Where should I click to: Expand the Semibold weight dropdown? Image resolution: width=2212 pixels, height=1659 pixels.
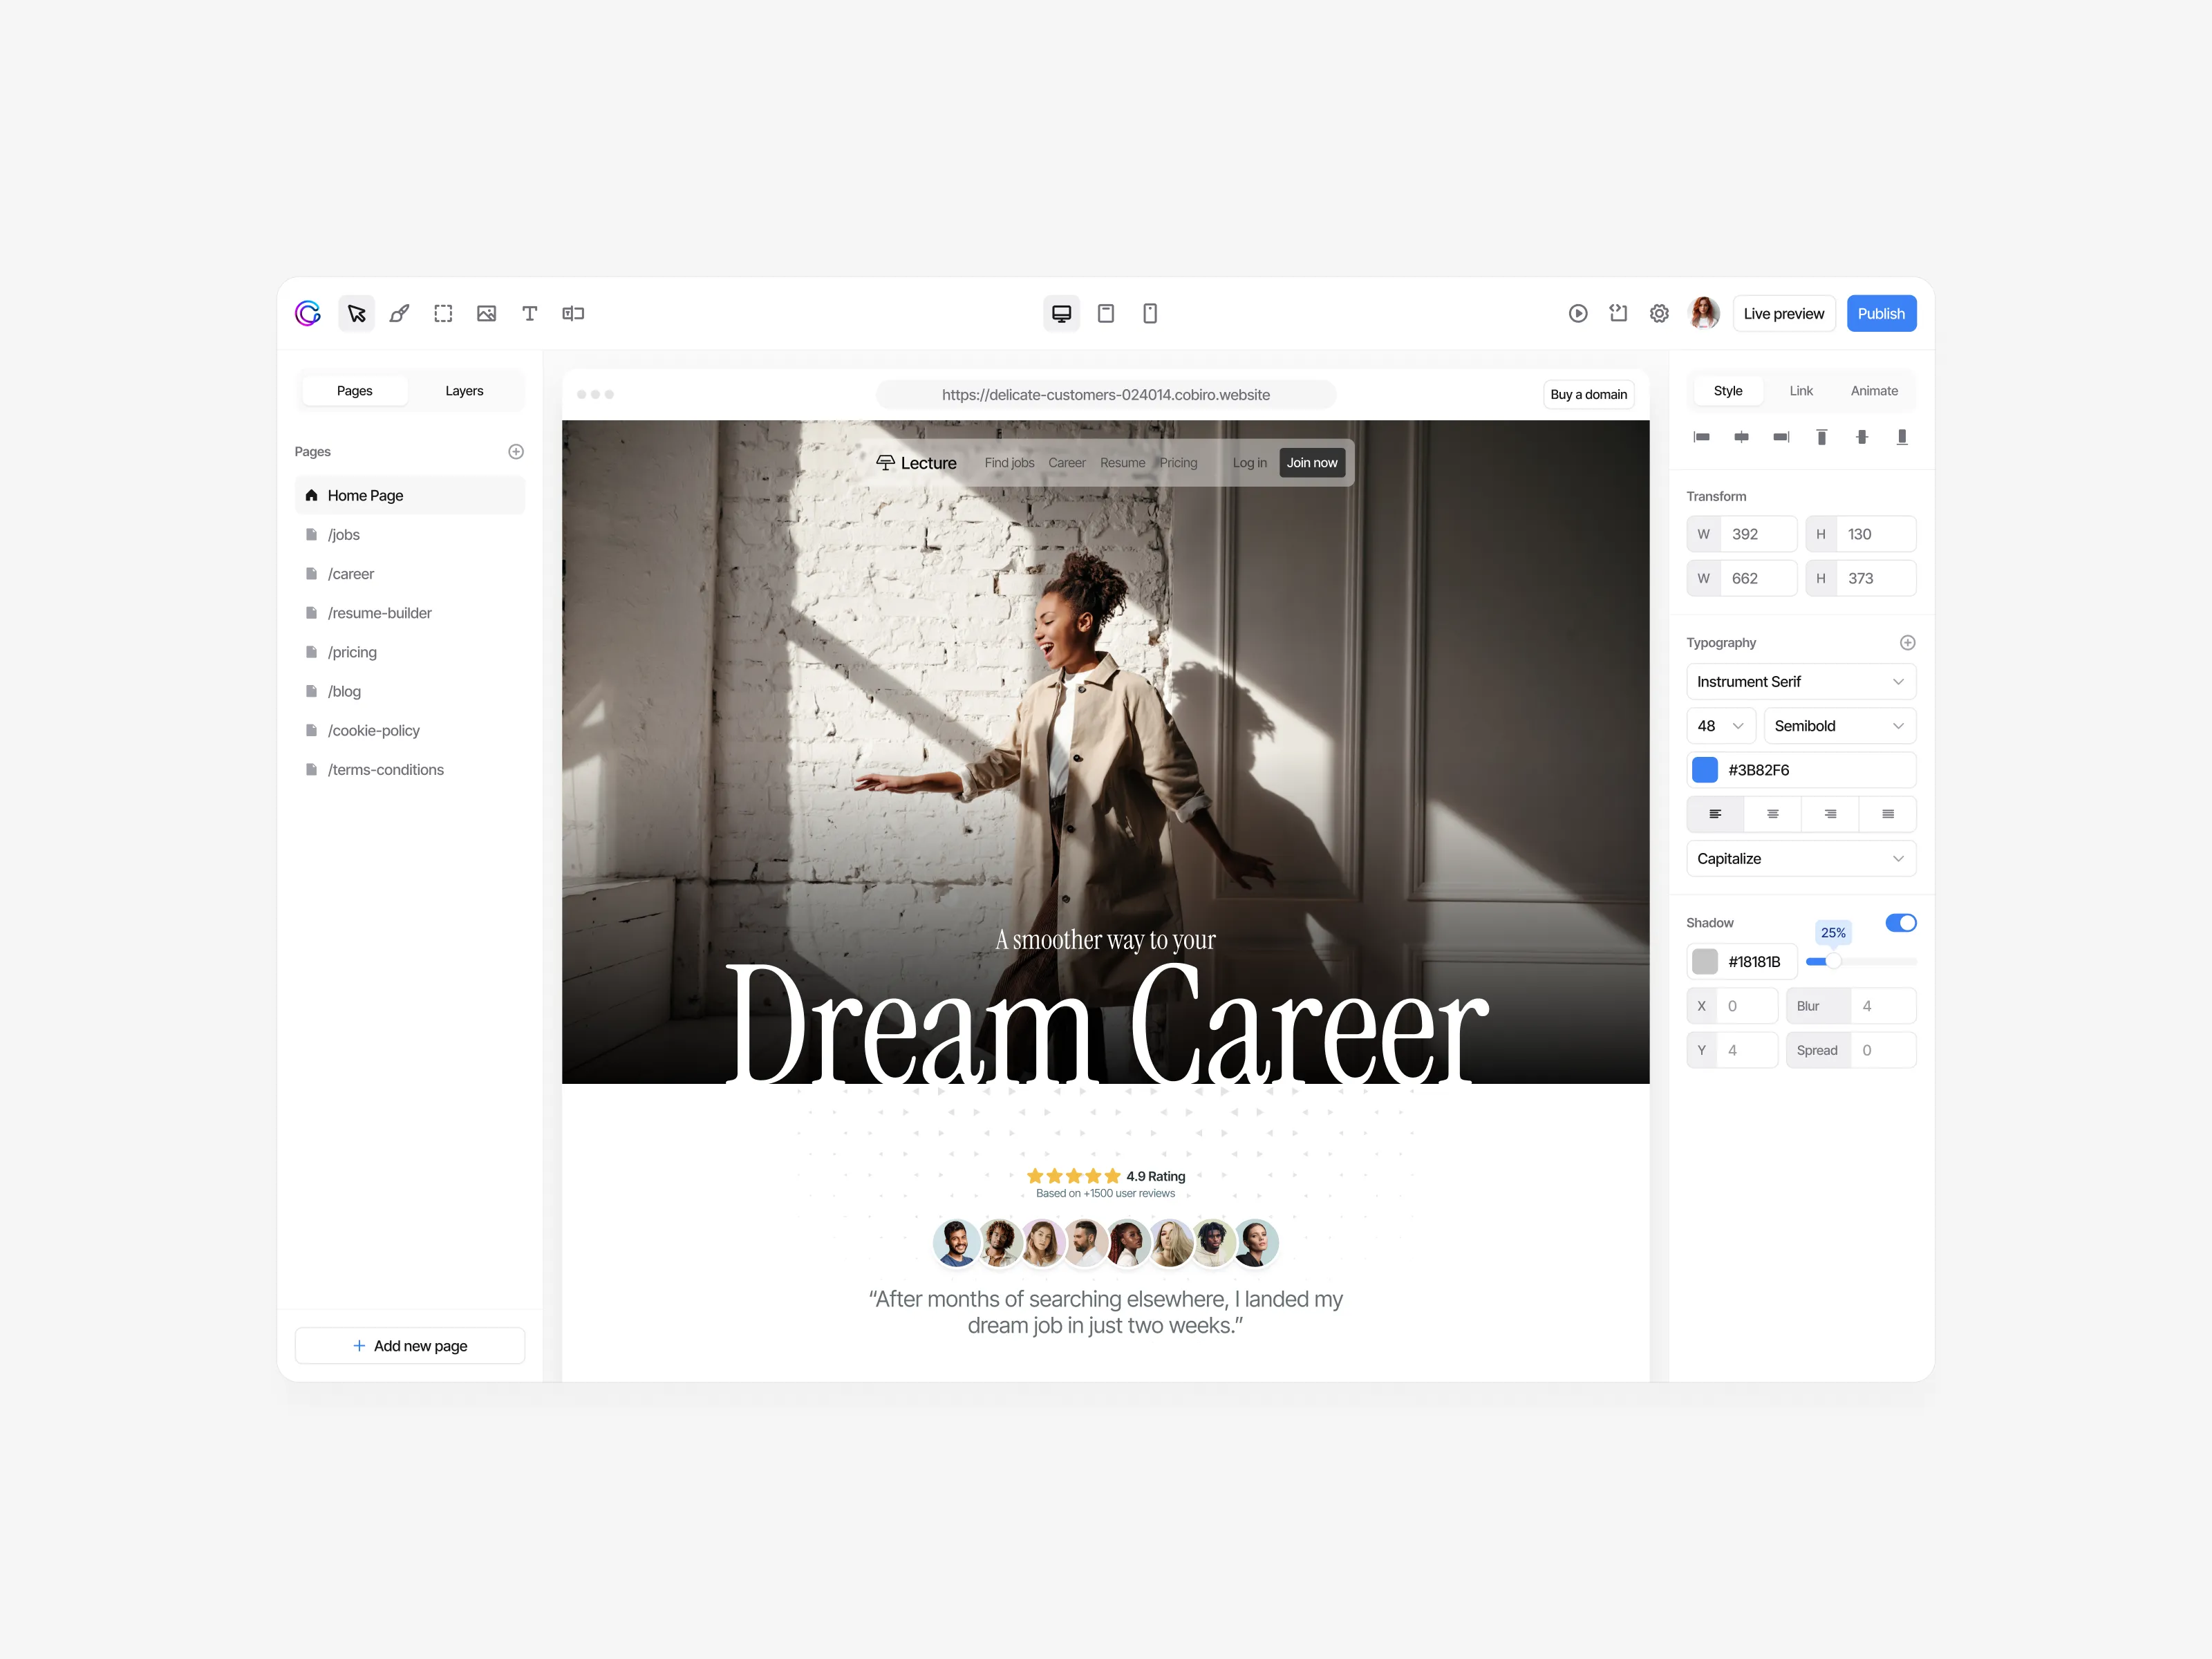(x=1839, y=726)
